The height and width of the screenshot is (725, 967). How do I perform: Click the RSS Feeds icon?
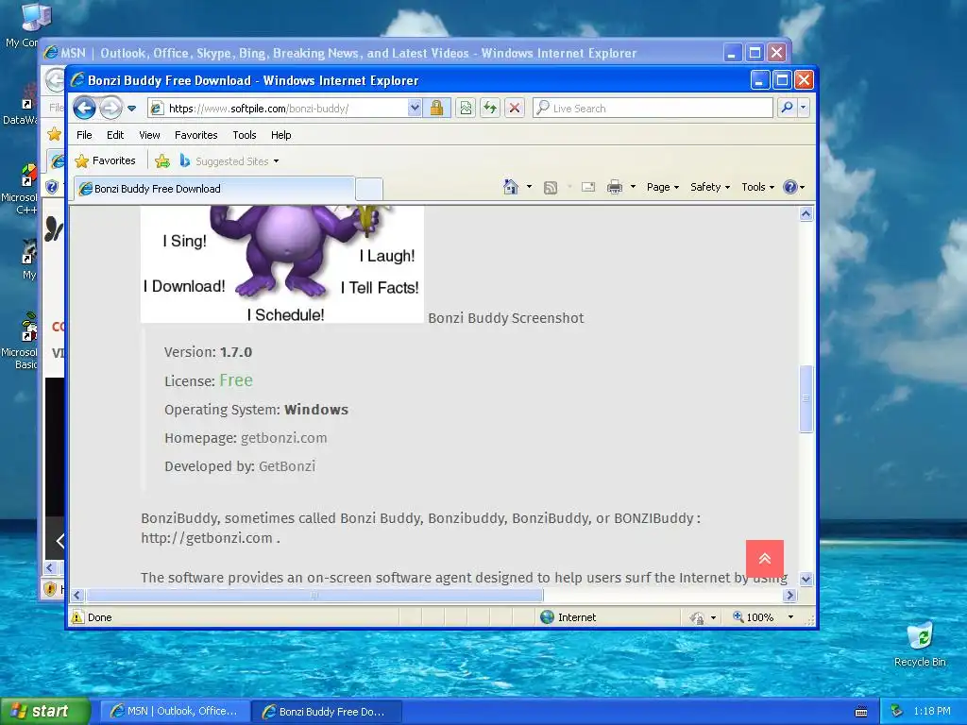tap(551, 188)
